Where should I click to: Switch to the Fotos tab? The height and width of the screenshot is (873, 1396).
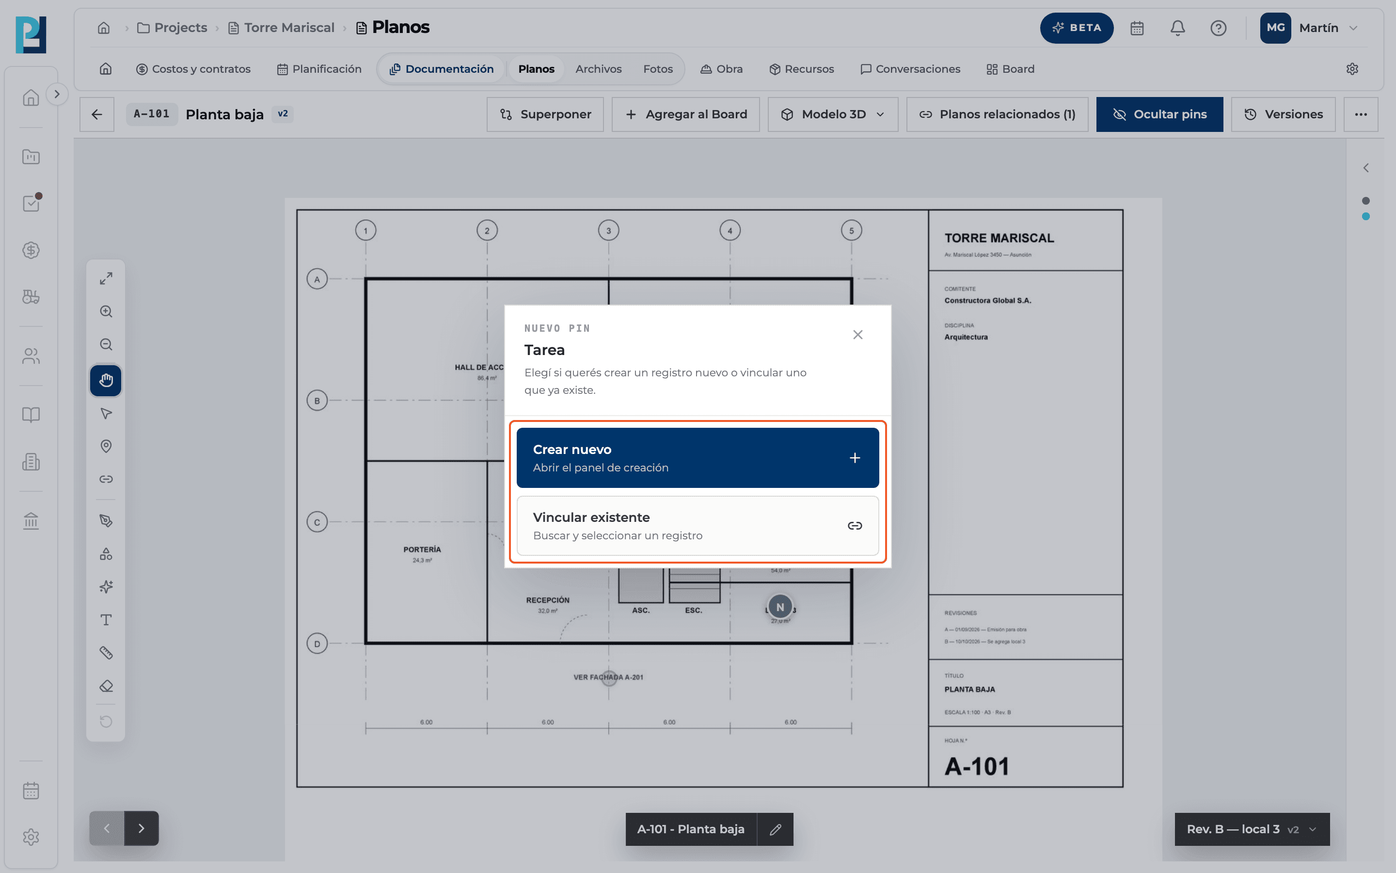pos(658,69)
